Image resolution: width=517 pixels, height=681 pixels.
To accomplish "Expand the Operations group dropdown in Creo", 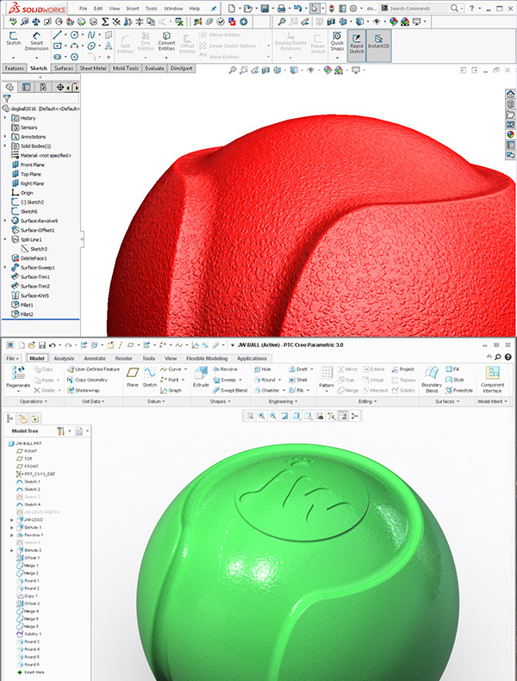I will [x=34, y=401].
